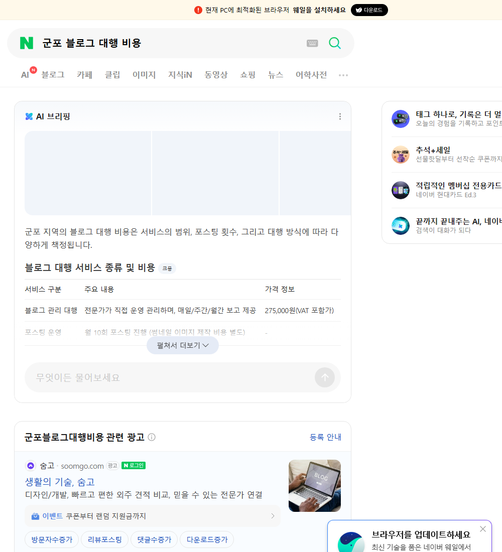Click the 서비스 구분 column header
This screenshot has width=502, height=552.
tap(43, 290)
